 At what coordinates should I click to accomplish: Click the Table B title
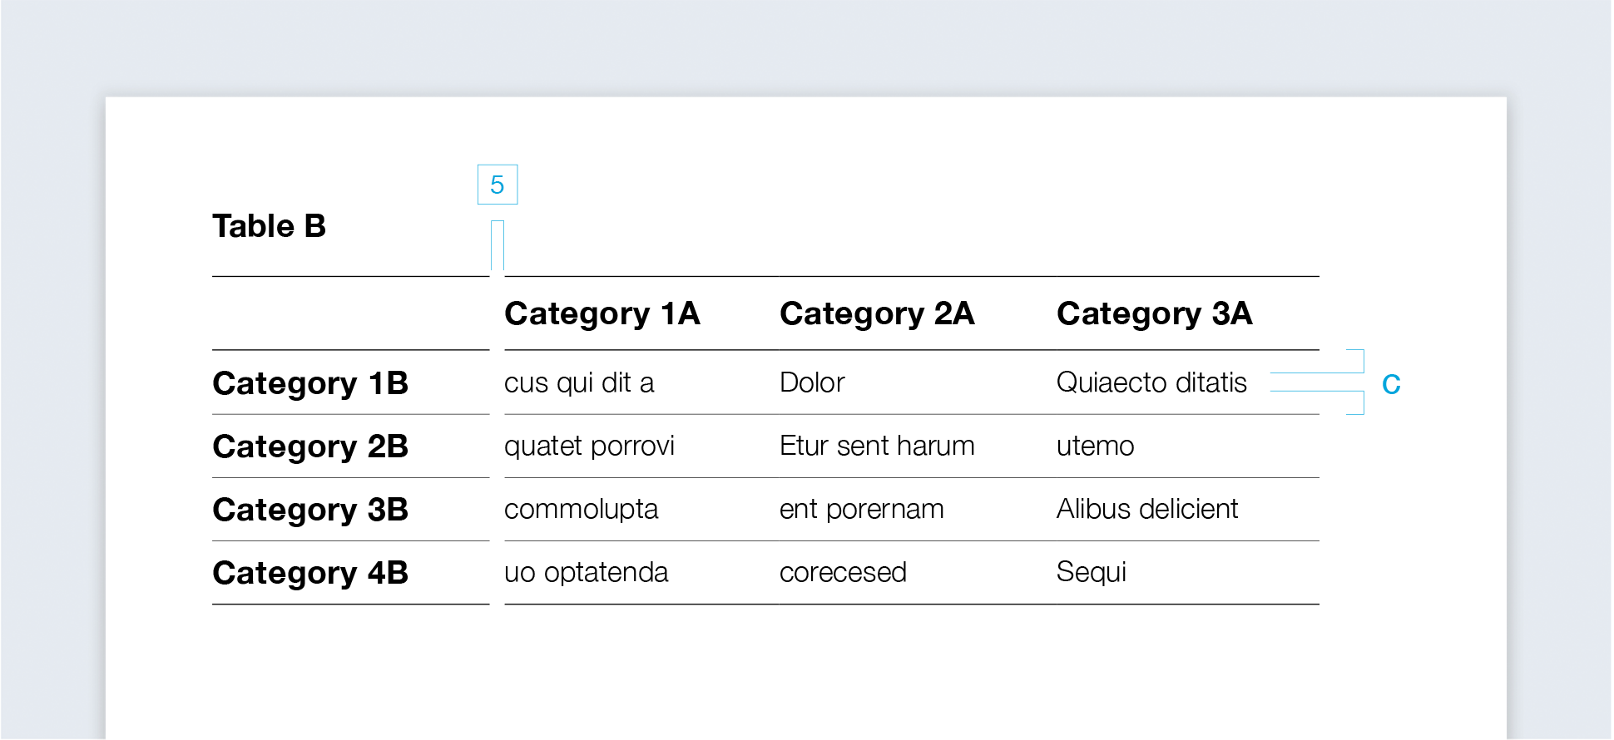[269, 226]
